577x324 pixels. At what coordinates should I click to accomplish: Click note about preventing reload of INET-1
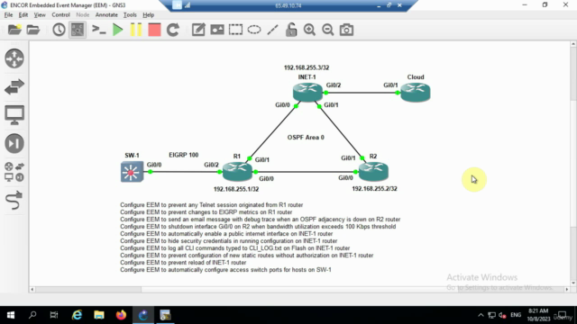183,263
